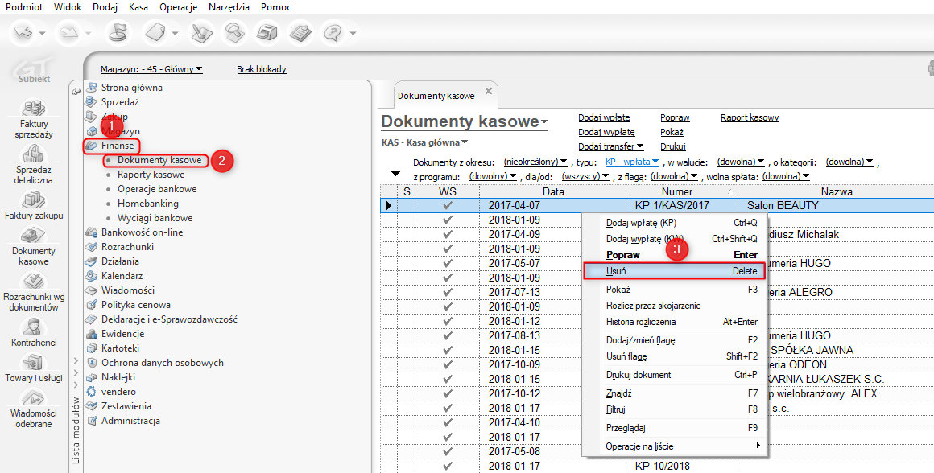Image resolution: width=934 pixels, height=473 pixels.
Task: Expand Dodaj transfer dropdown
Action: pyautogui.click(x=610, y=146)
